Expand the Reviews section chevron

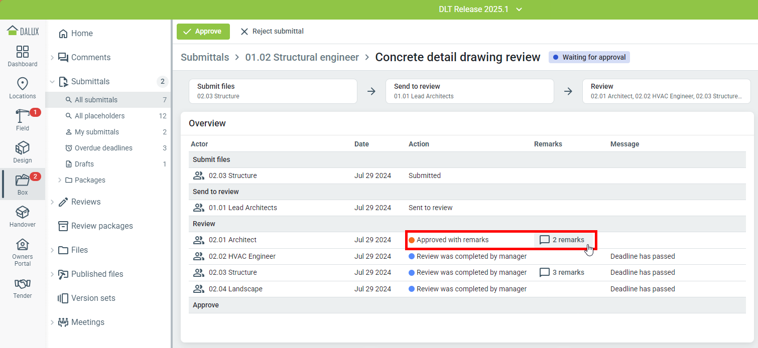pos(52,202)
